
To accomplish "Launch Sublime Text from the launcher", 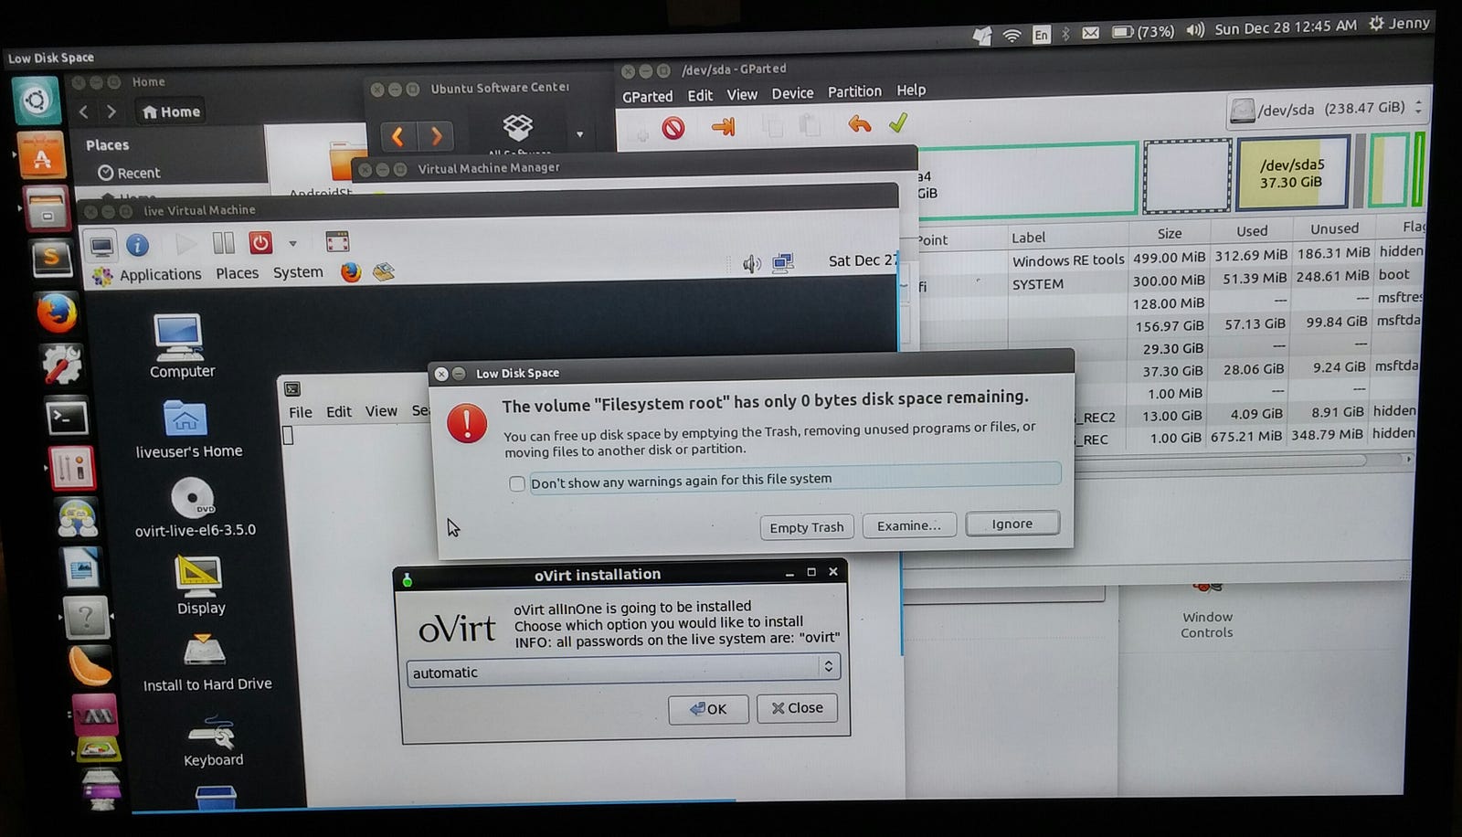I will pos(52,260).
